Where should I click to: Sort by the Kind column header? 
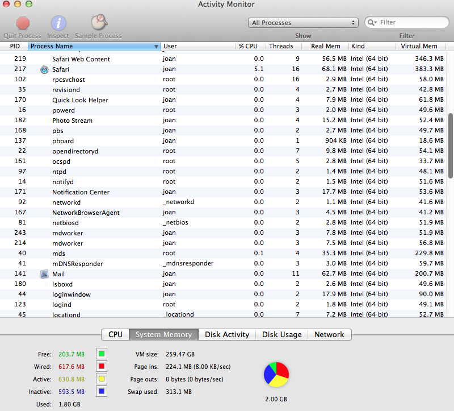coord(372,47)
